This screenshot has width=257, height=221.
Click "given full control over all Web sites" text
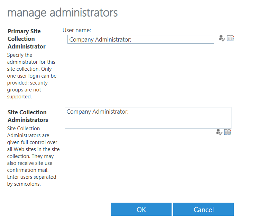click(x=33, y=146)
